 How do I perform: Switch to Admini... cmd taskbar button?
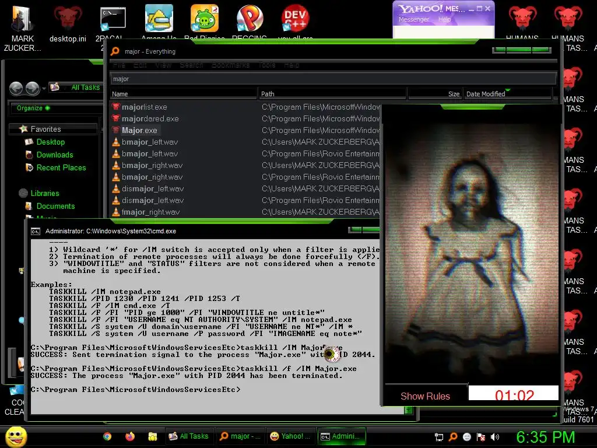click(341, 436)
